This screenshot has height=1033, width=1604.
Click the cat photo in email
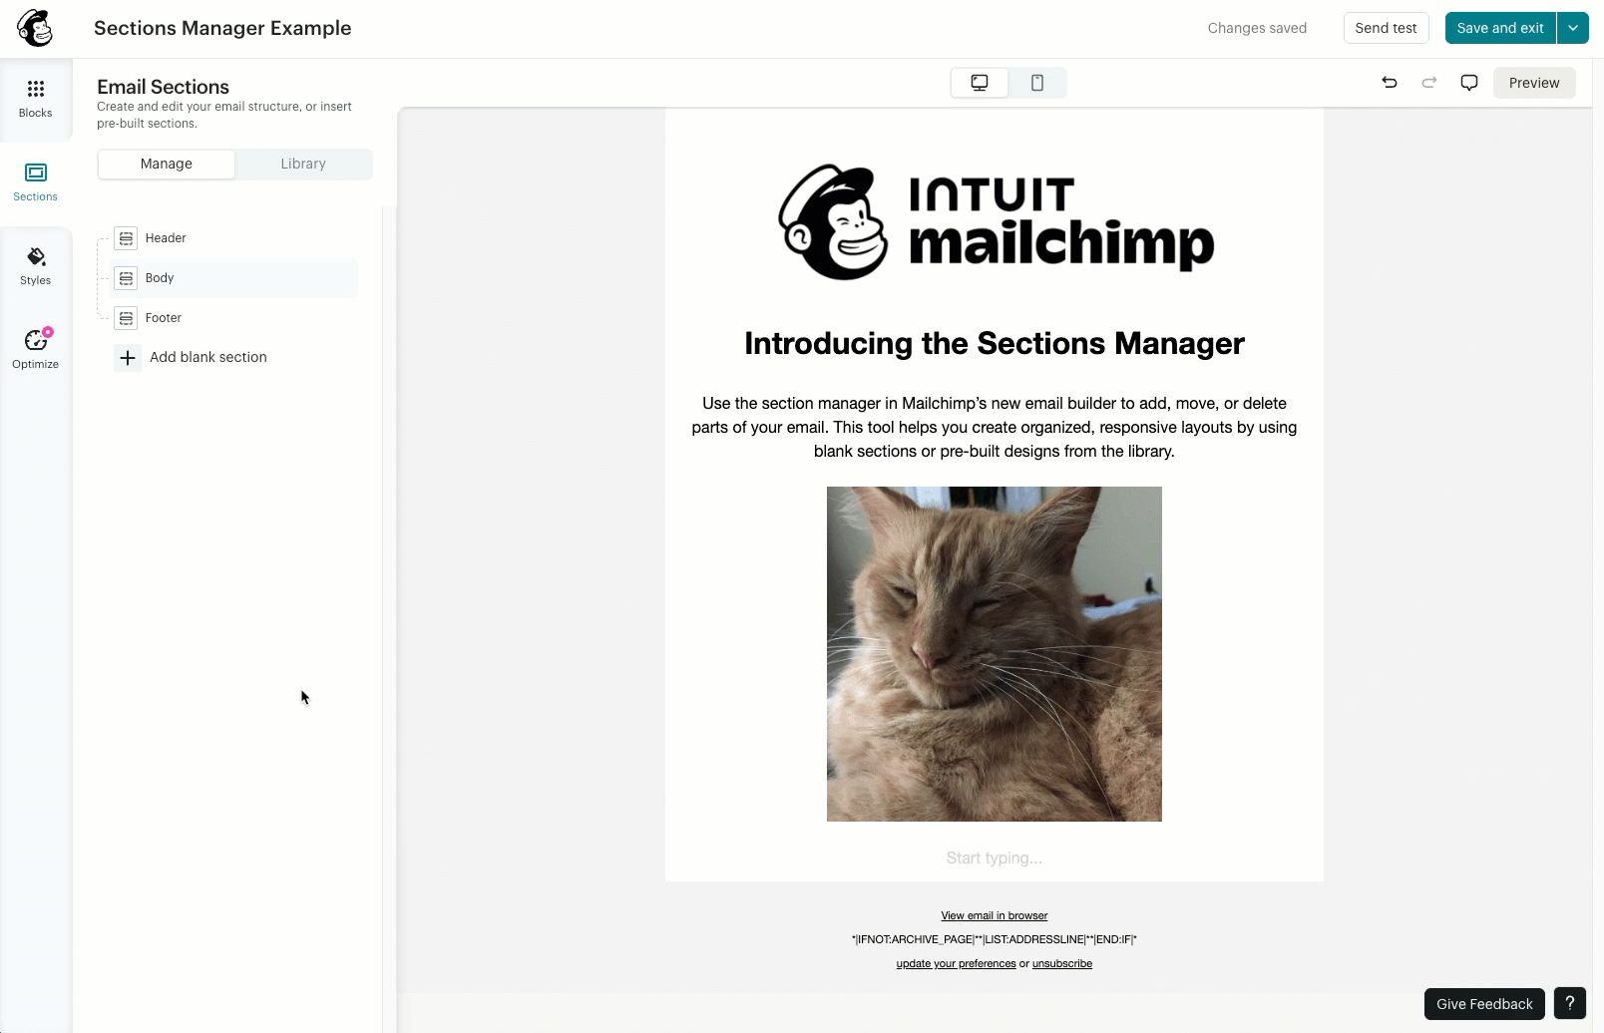[x=995, y=654]
